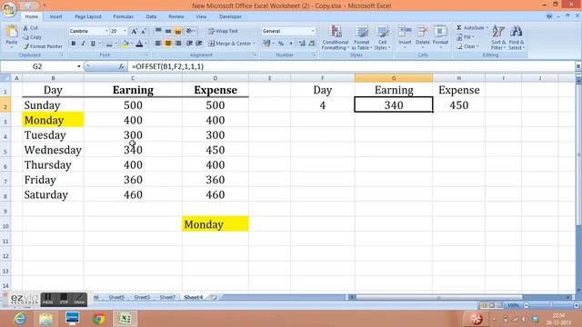The width and height of the screenshot is (582, 327).
Task: Switch to the Data tab
Action: [151, 16]
